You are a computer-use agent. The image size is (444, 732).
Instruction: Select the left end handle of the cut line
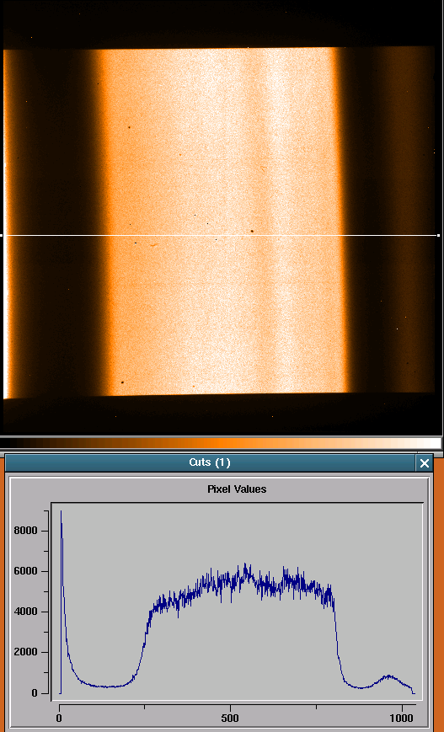tap(2, 236)
